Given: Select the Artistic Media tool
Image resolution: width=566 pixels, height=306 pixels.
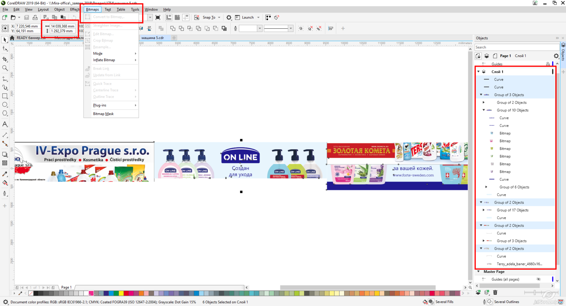Looking at the screenshot, I should point(5,87).
